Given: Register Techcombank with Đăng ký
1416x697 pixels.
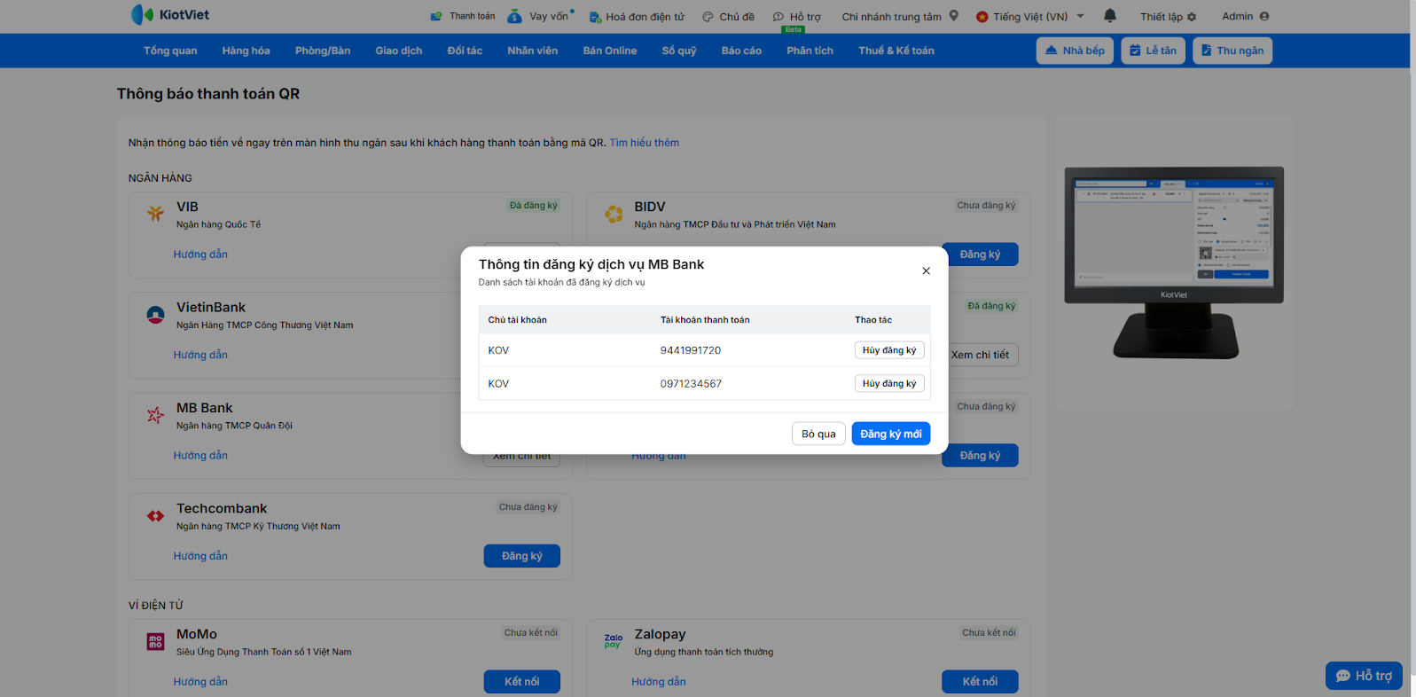Looking at the screenshot, I should pos(522,556).
